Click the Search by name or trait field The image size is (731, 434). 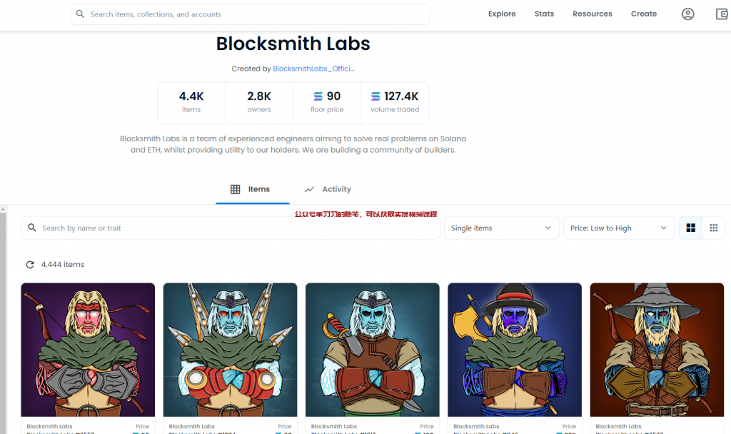pyautogui.click(x=236, y=228)
